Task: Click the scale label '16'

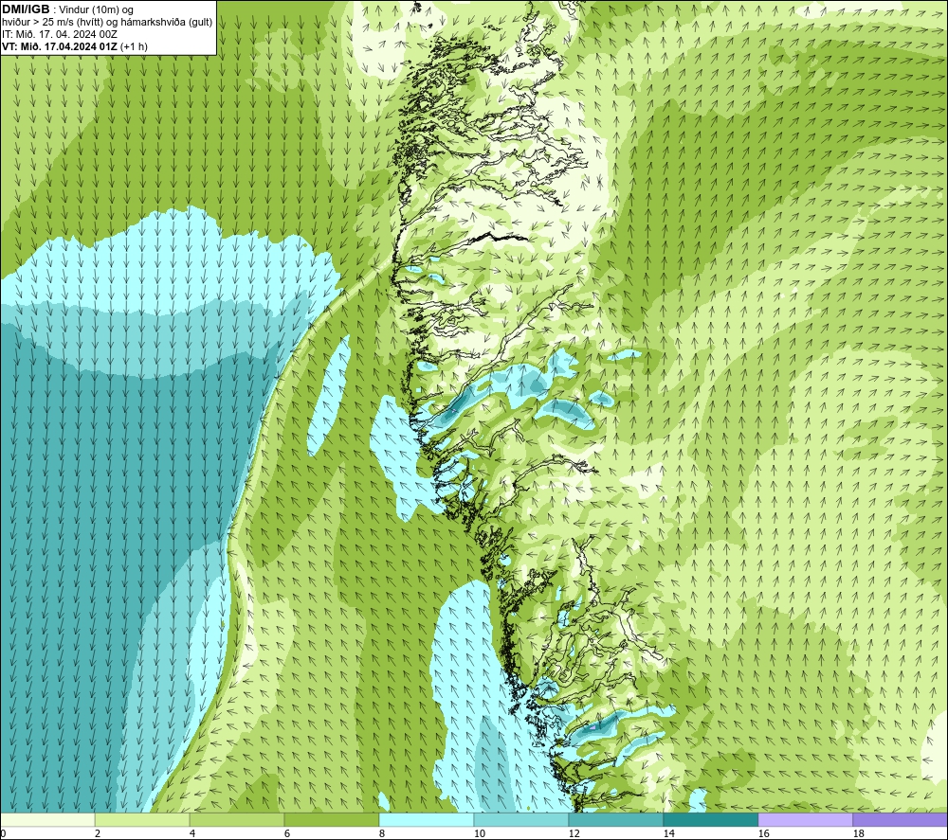Action: click(763, 833)
